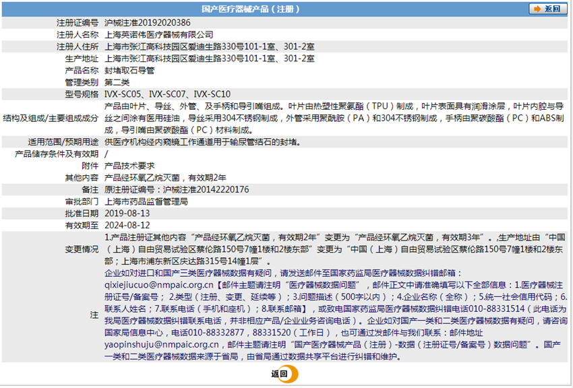This screenshot has width=573, height=388.
Task: Click the 其他内容 label
Action: tap(82, 178)
